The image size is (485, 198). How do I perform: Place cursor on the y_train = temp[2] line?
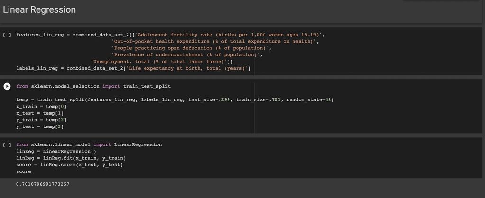click(41, 120)
